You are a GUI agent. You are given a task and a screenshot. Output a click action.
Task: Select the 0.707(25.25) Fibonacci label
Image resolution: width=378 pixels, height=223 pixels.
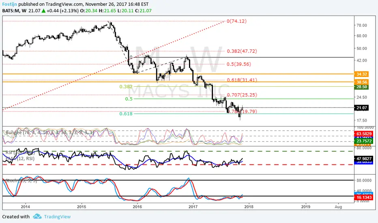242,95
